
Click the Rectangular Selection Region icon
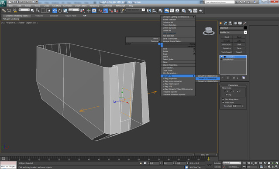point(43,10)
